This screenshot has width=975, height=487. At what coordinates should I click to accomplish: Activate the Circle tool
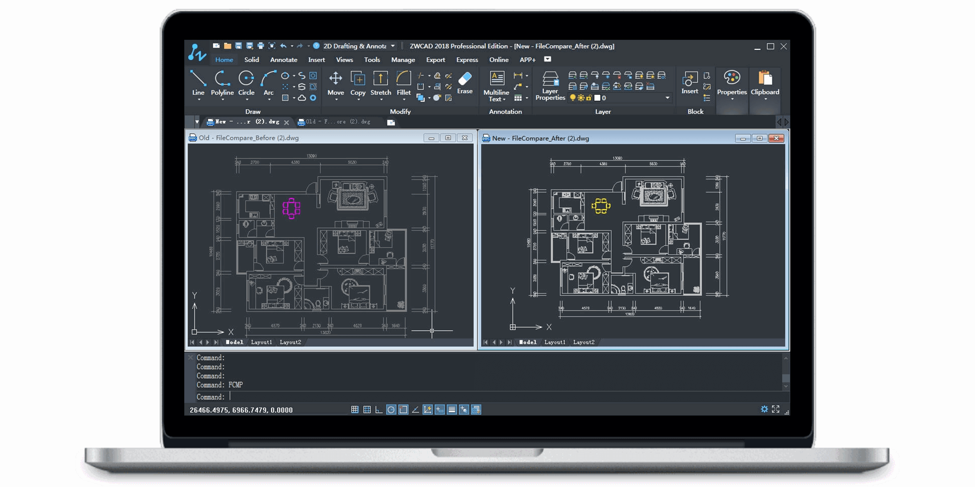point(246,82)
